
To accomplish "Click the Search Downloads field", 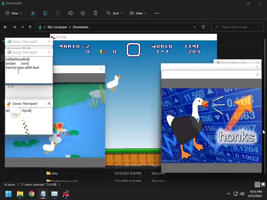I will (237, 27).
